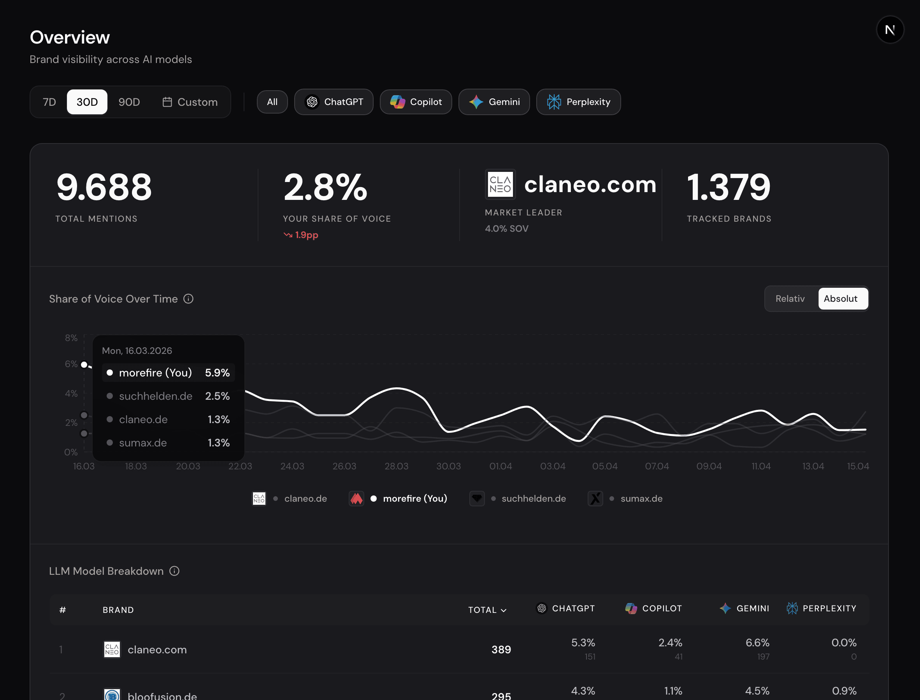
Task: Click the 2.8% share of voice value
Action: (x=325, y=187)
